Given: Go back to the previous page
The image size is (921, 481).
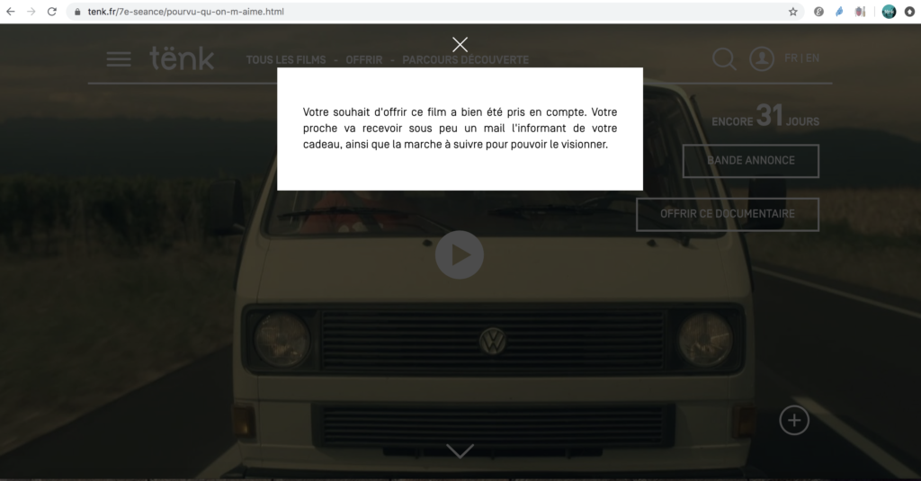Looking at the screenshot, I should click(11, 12).
